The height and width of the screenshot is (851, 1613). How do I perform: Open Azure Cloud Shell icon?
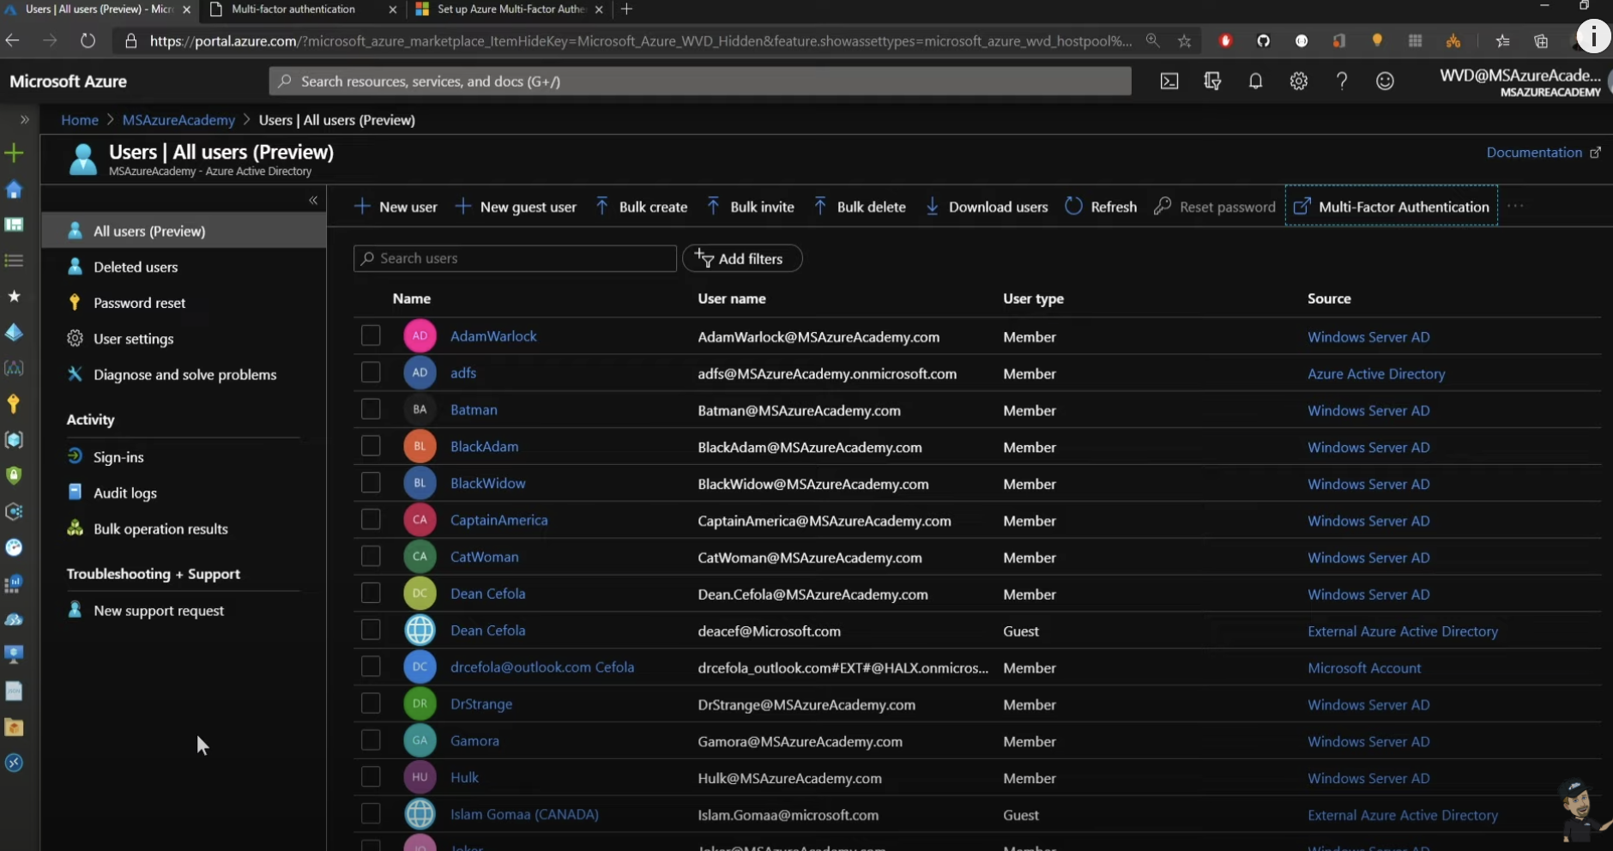1169,81
